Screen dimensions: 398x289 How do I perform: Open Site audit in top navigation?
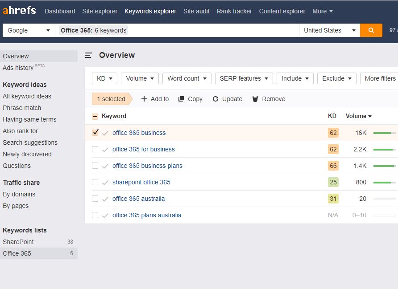coord(196,11)
